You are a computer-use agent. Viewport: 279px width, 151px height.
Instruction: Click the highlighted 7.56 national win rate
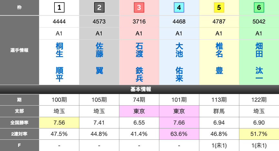(x=59, y=122)
